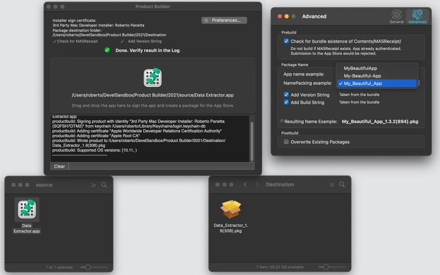440x275 pixels.
Task: Go back in the Destination Finder window
Action: click(245, 184)
